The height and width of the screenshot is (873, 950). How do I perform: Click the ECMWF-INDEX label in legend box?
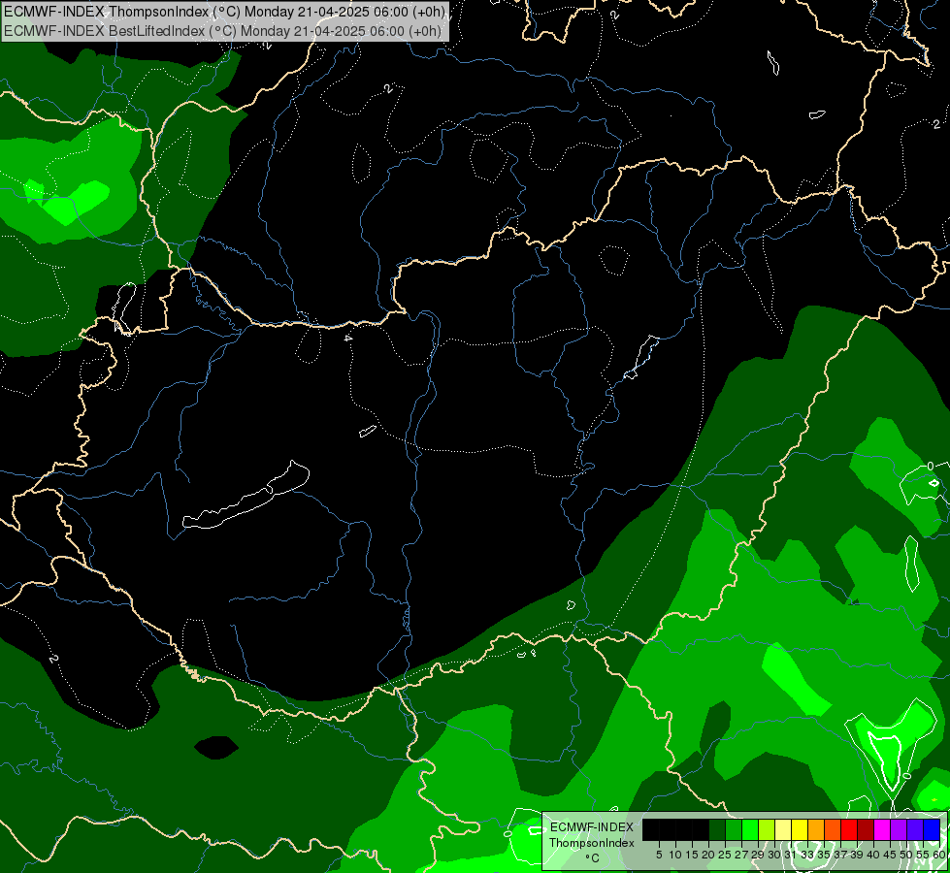(x=591, y=827)
